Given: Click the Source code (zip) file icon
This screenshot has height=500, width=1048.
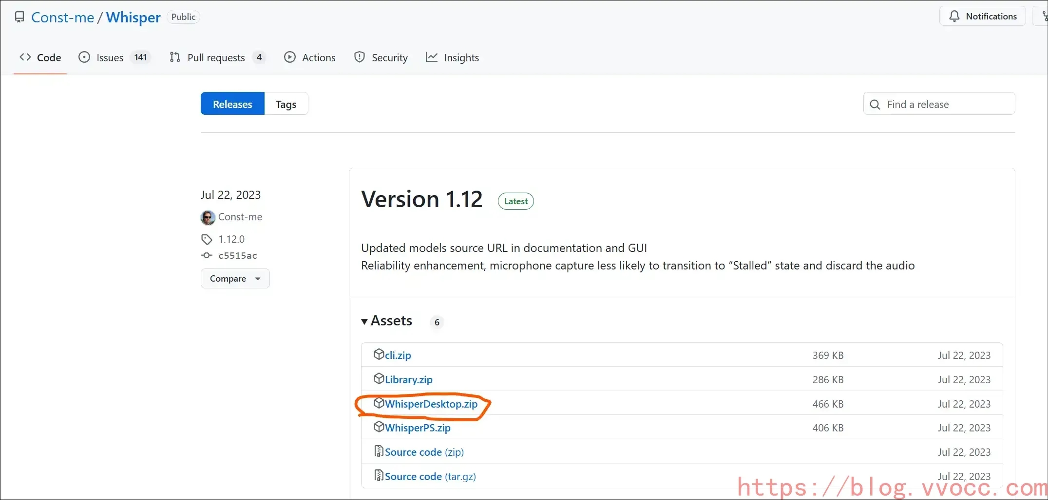Looking at the screenshot, I should (379, 452).
